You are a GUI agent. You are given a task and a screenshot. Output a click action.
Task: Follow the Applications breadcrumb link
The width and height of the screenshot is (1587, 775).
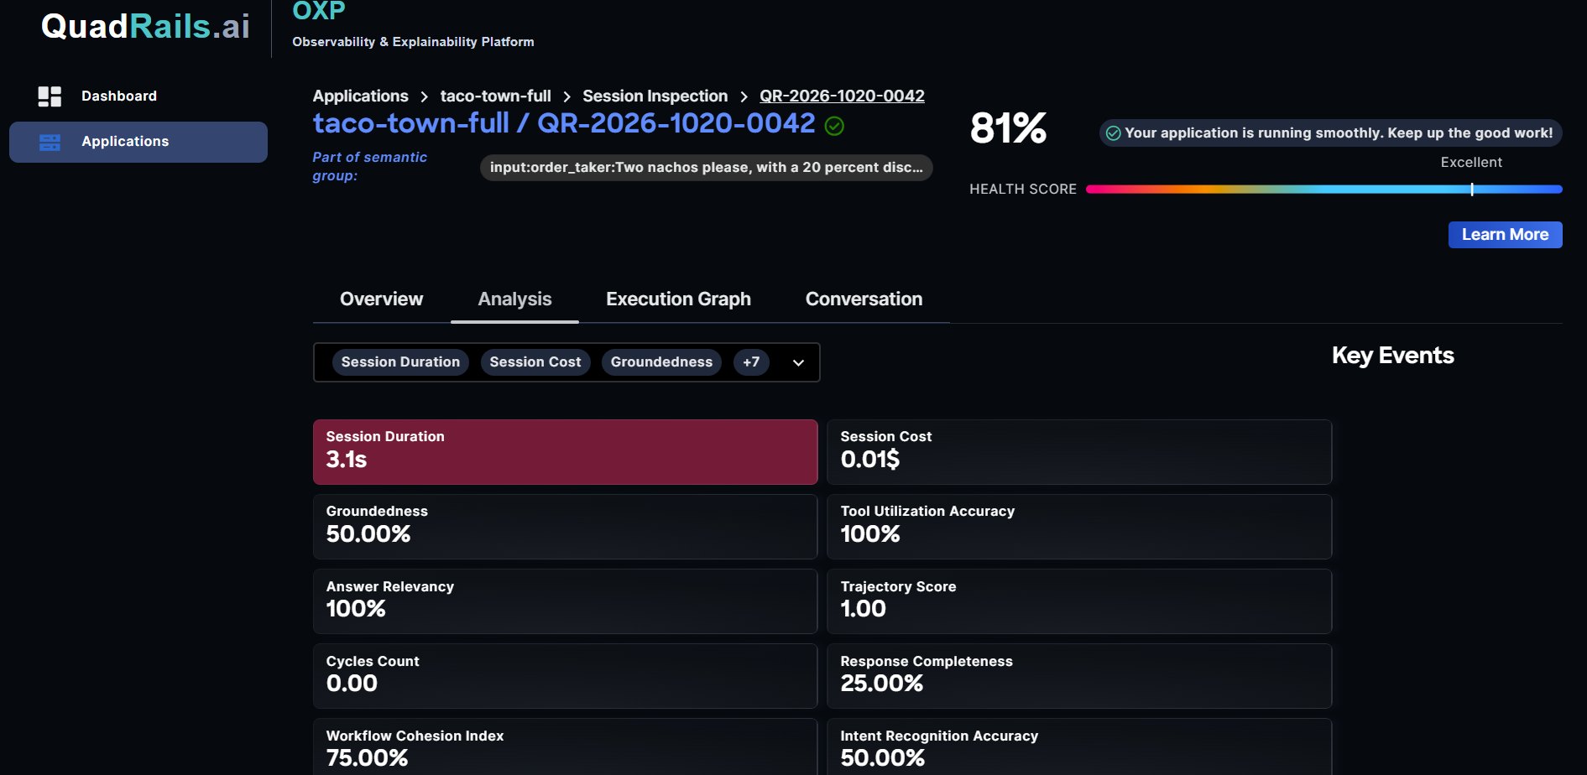point(360,96)
